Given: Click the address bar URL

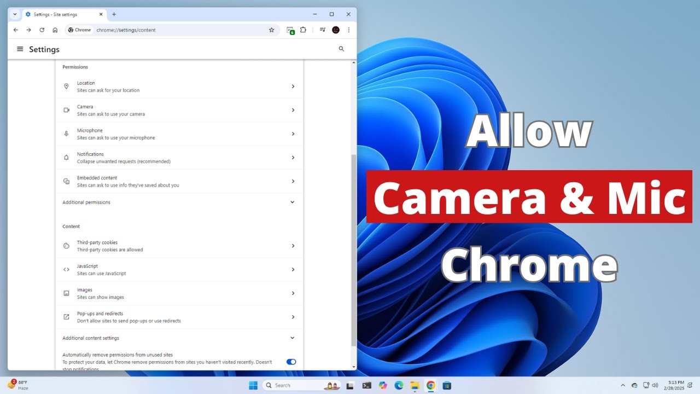Looking at the screenshot, I should 126,30.
